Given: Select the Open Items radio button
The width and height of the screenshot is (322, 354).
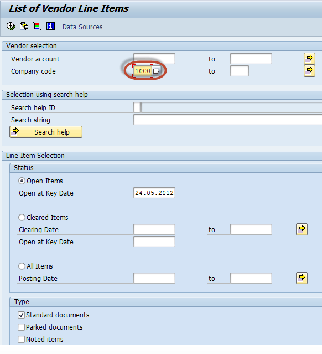Looking at the screenshot, I should [x=22, y=181].
